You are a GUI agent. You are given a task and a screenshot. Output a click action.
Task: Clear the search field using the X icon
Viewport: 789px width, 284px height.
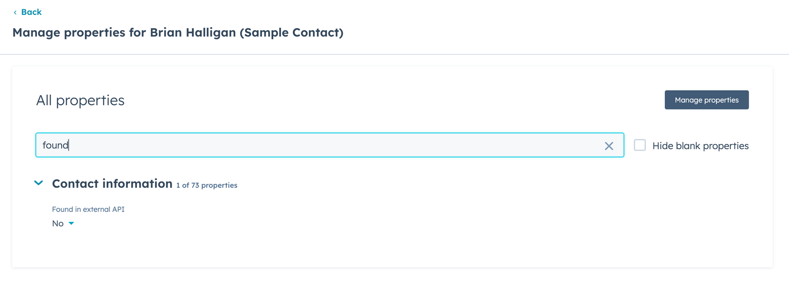(609, 145)
